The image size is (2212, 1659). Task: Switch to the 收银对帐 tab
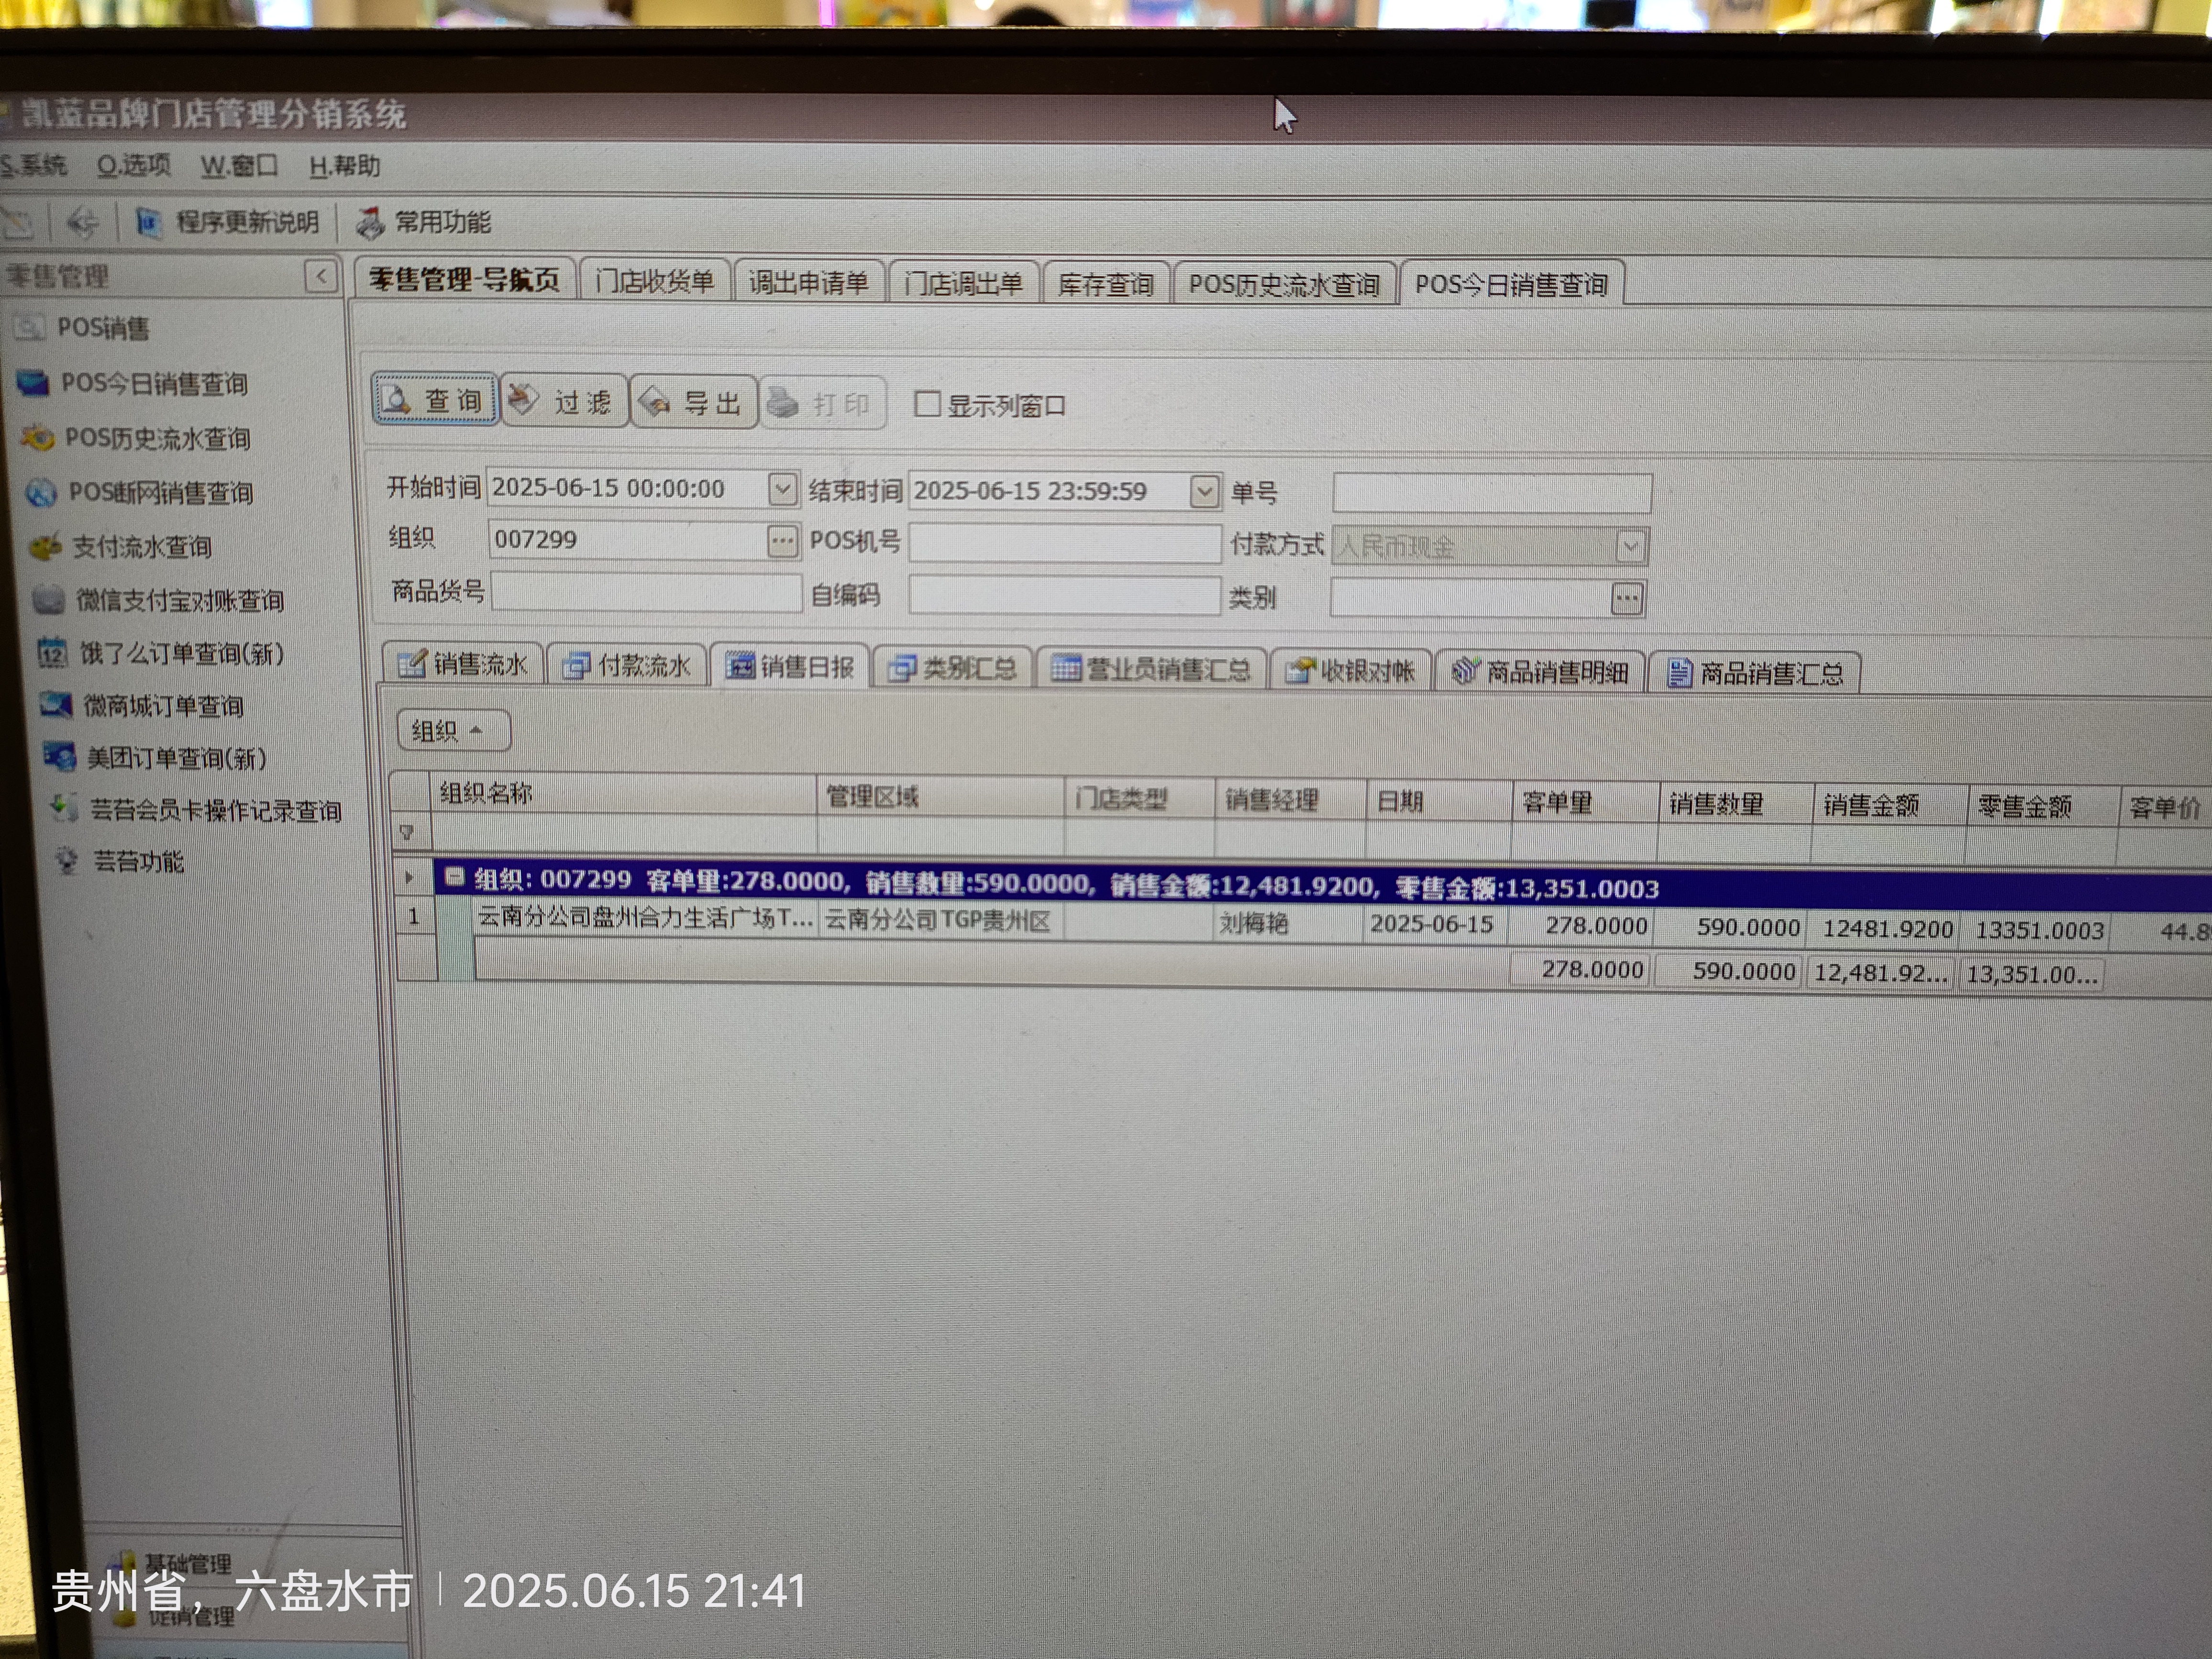(x=1350, y=670)
